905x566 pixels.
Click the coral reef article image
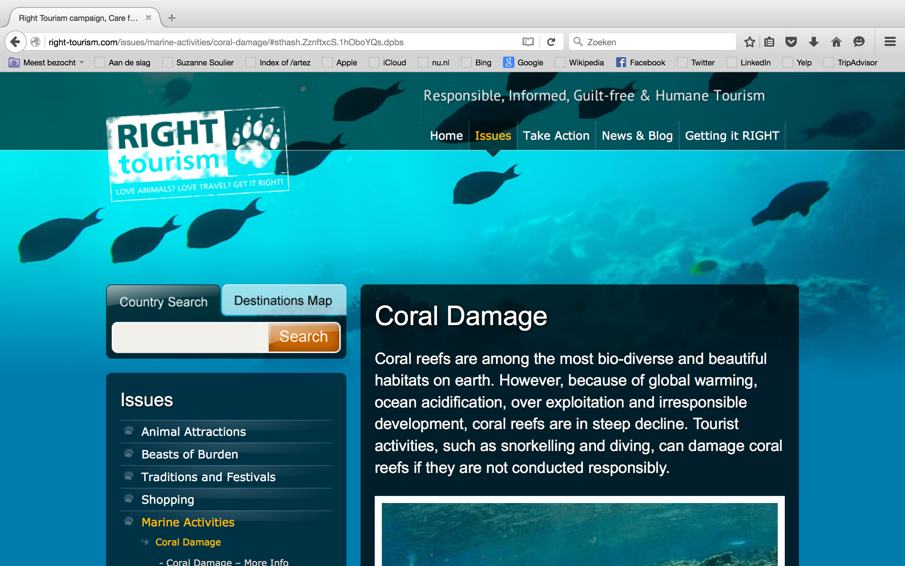(x=580, y=532)
